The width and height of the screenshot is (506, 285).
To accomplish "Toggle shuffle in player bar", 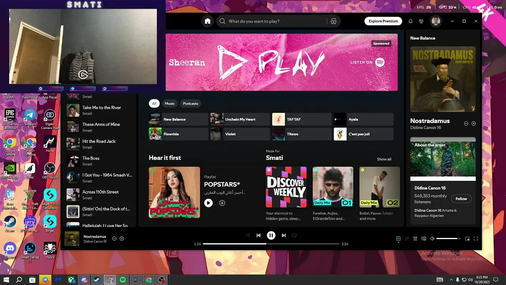I will click(248, 236).
